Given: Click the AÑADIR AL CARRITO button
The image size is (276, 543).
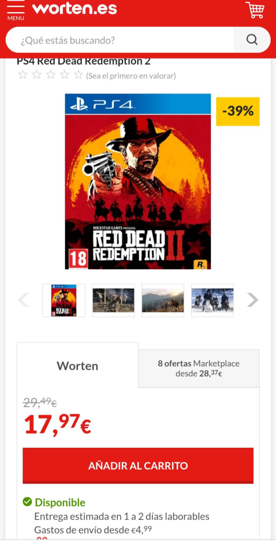Looking at the screenshot, I should coord(138,466).
